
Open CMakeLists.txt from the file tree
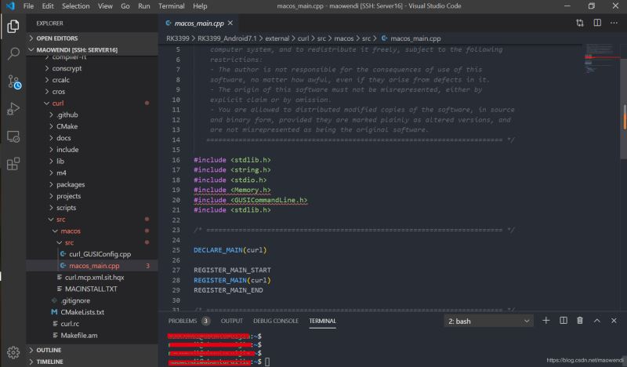coord(82,312)
